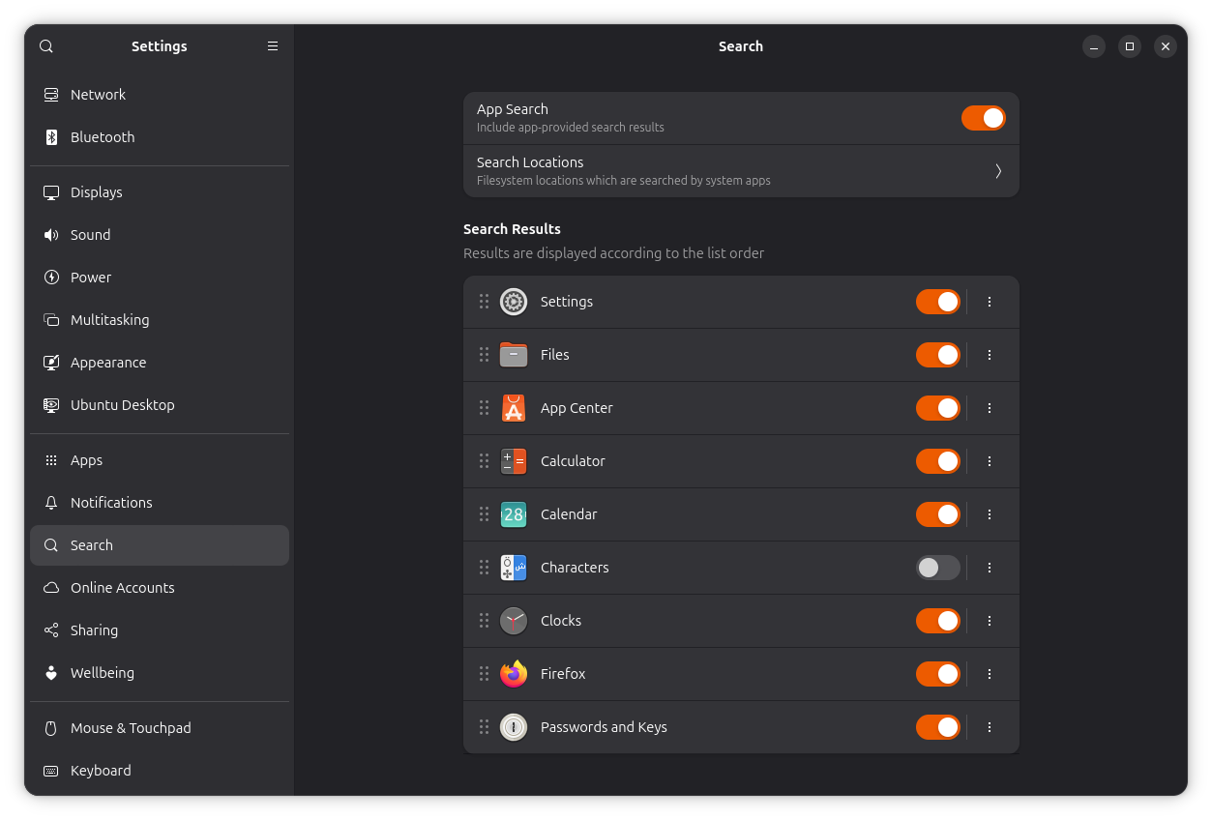Click the Sharing icon in sidebar
Screen dimensions: 1212x820
pyautogui.click(x=51, y=630)
